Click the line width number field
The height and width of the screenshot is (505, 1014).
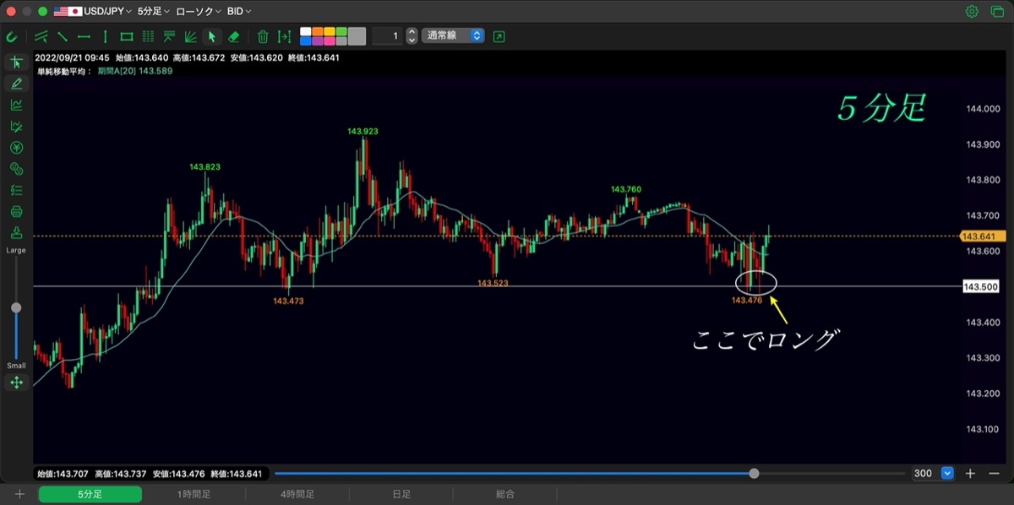[387, 36]
